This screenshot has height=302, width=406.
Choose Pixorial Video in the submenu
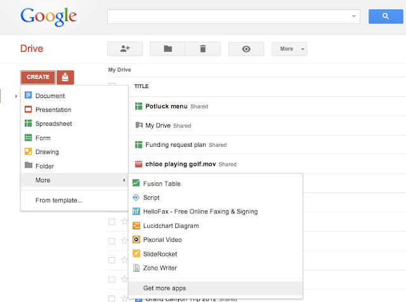(162, 240)
